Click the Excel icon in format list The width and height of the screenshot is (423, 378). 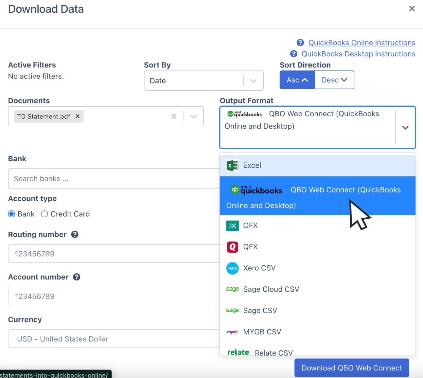(x=232, y=166)
